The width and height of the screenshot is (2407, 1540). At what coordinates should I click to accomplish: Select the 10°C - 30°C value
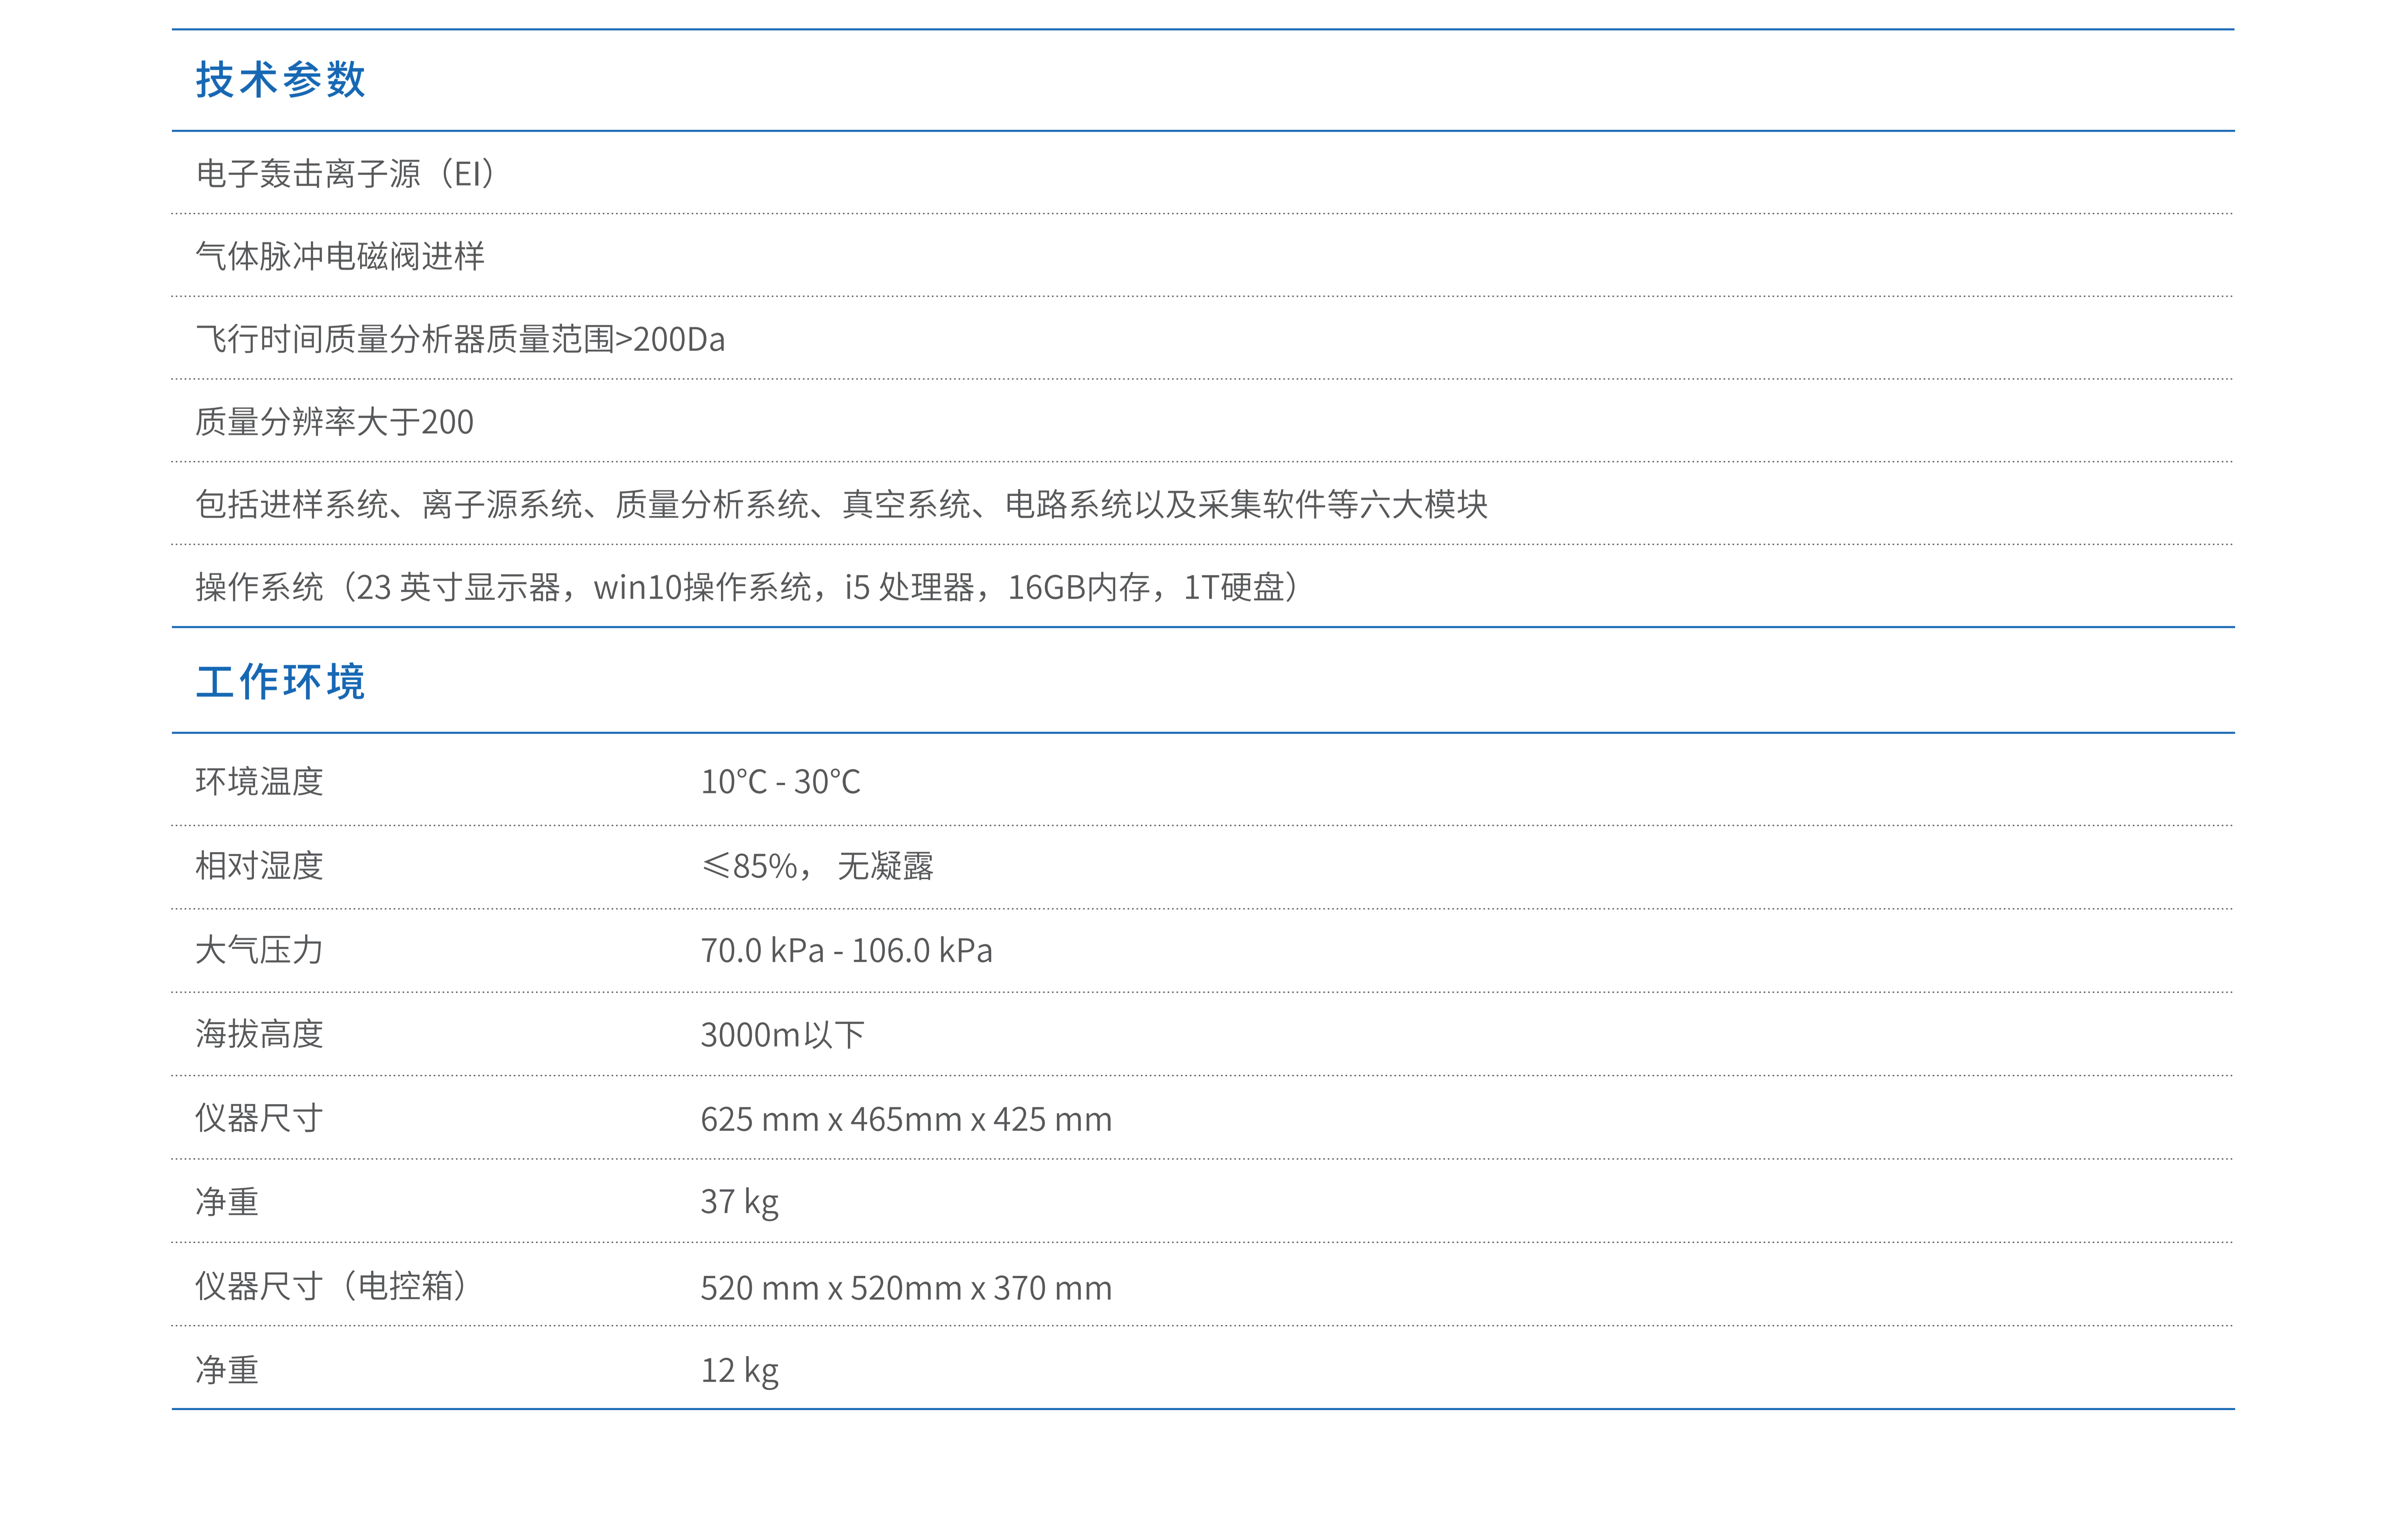[780, 781]
